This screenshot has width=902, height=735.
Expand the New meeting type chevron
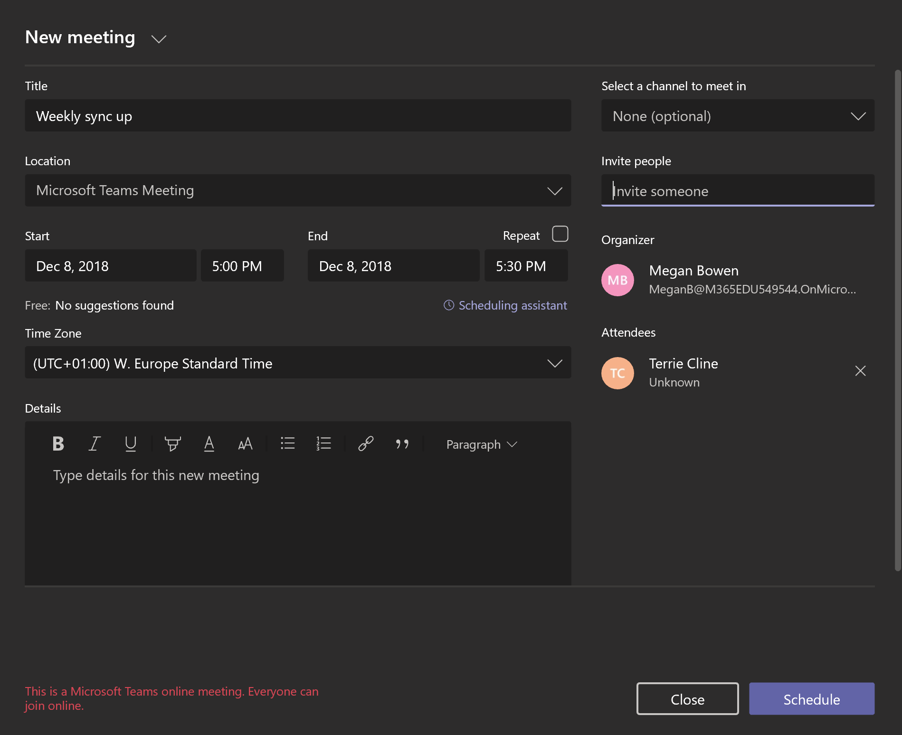point(159,39)
